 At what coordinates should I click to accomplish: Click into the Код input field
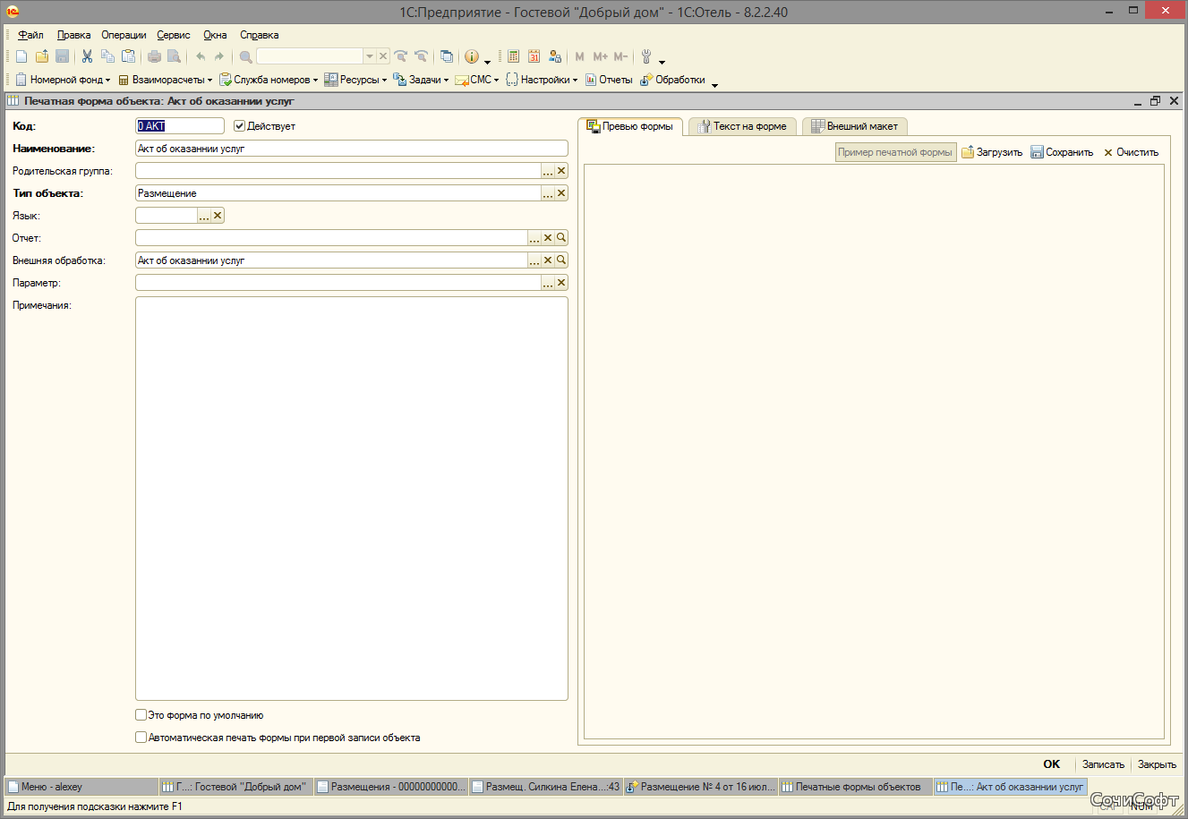180,126
